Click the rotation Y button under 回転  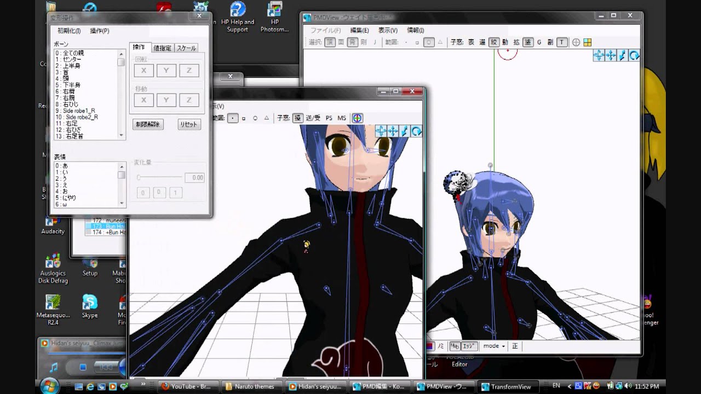point(166,70)
